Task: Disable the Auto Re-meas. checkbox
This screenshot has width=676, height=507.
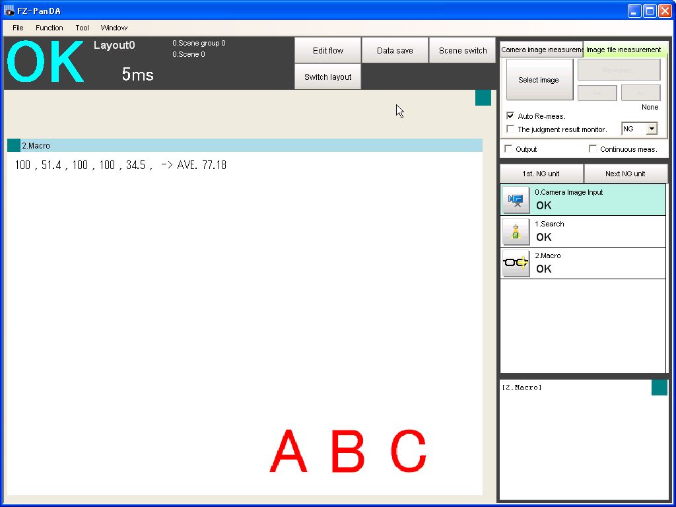Action: click(510, 116)
